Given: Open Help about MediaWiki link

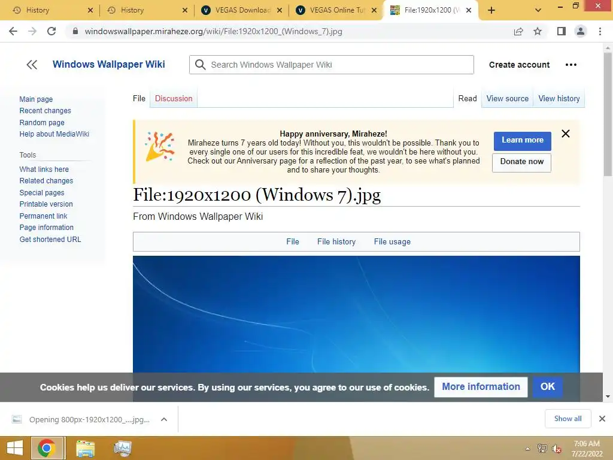Looking at the screenshot, I should (54, 134).
